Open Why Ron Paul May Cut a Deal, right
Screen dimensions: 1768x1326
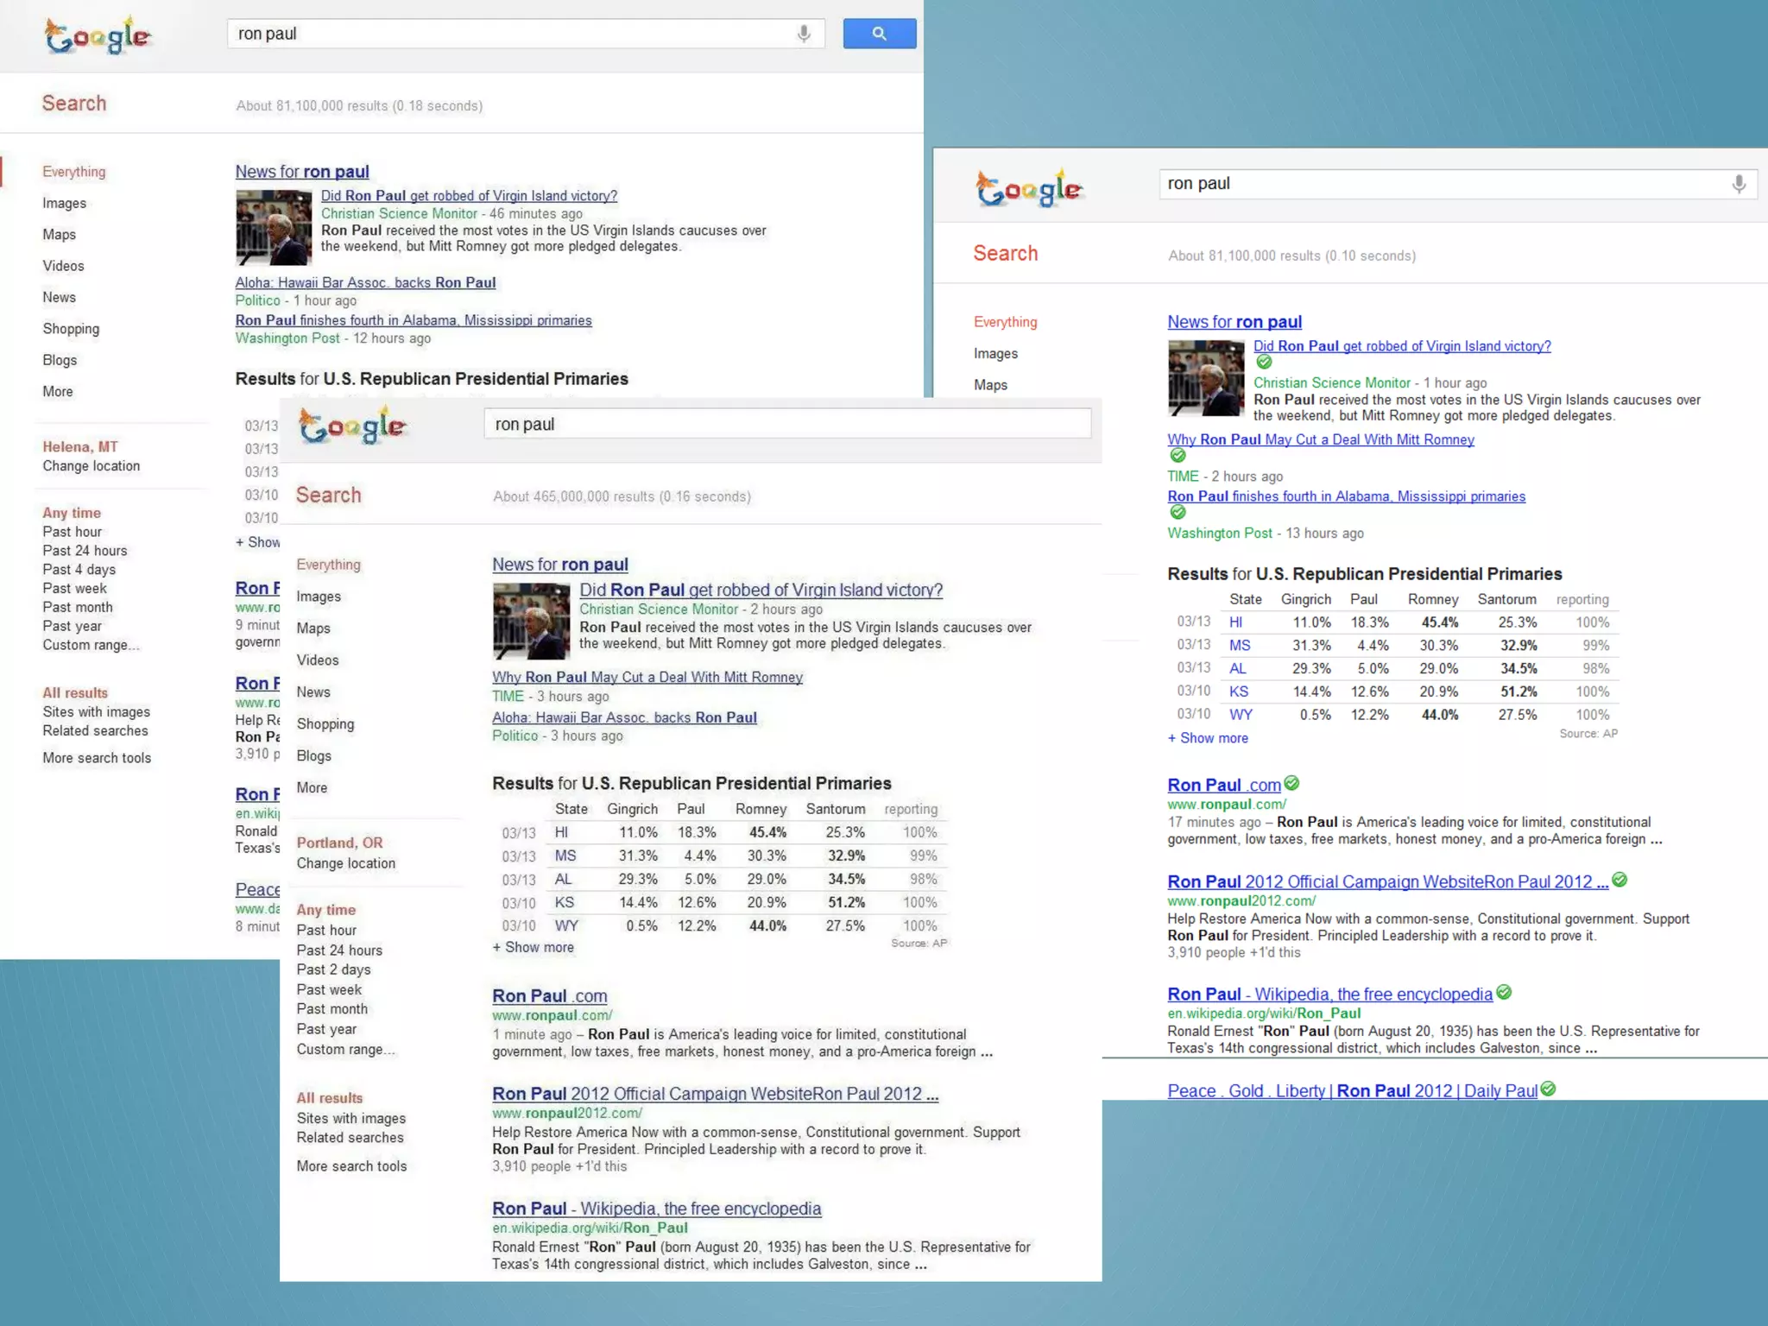(1320, 439)
